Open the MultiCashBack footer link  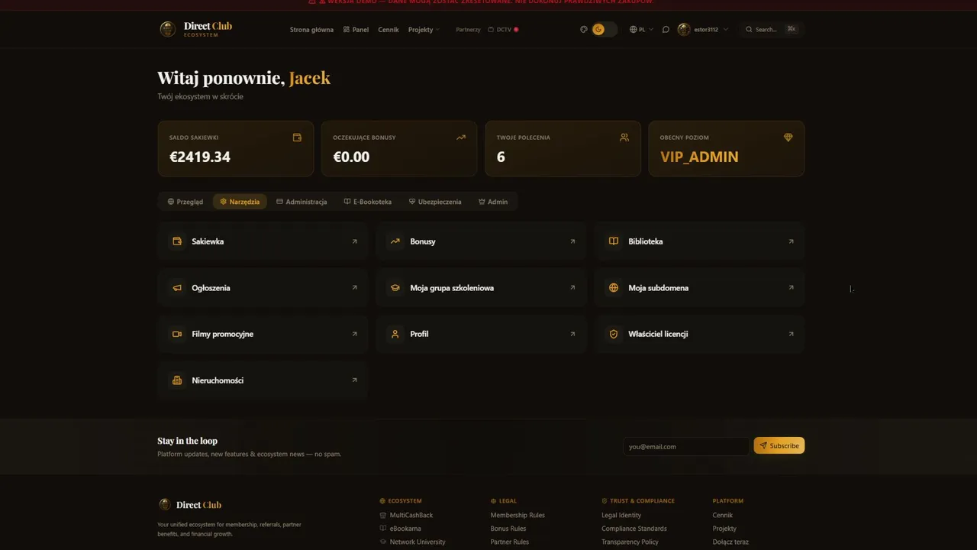(411, 515)
